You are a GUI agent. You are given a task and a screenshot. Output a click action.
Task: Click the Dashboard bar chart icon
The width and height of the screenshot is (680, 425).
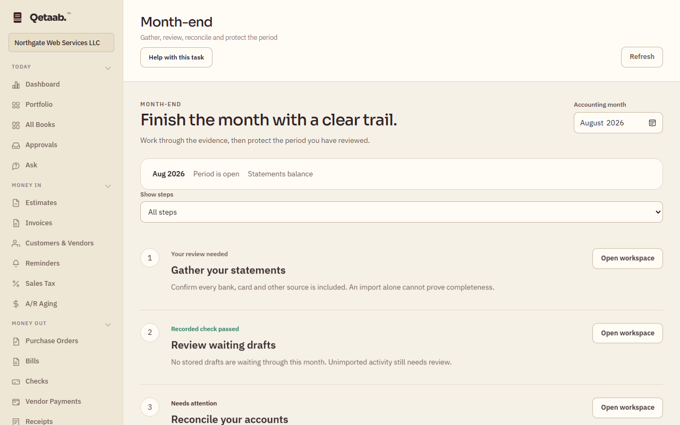pyautogui.click(x=16, y=84)
